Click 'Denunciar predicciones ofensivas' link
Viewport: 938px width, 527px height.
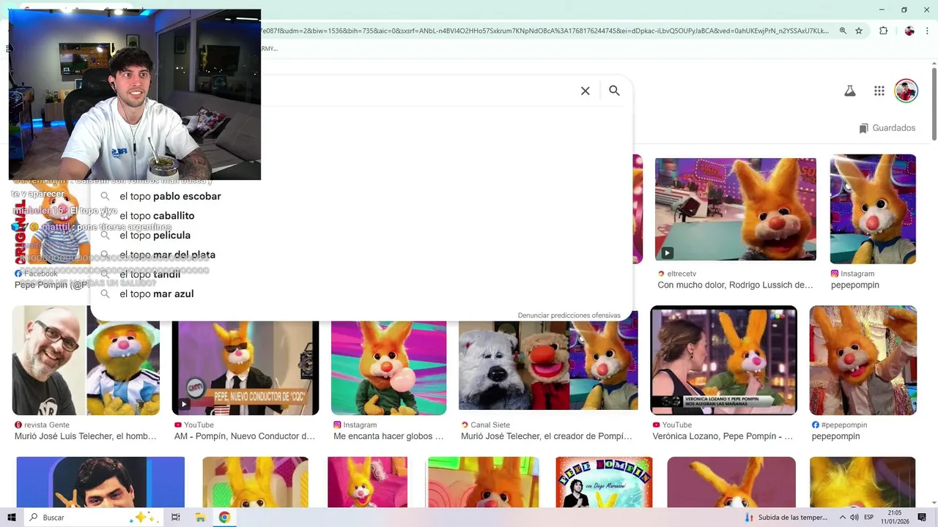click(569, 315)
